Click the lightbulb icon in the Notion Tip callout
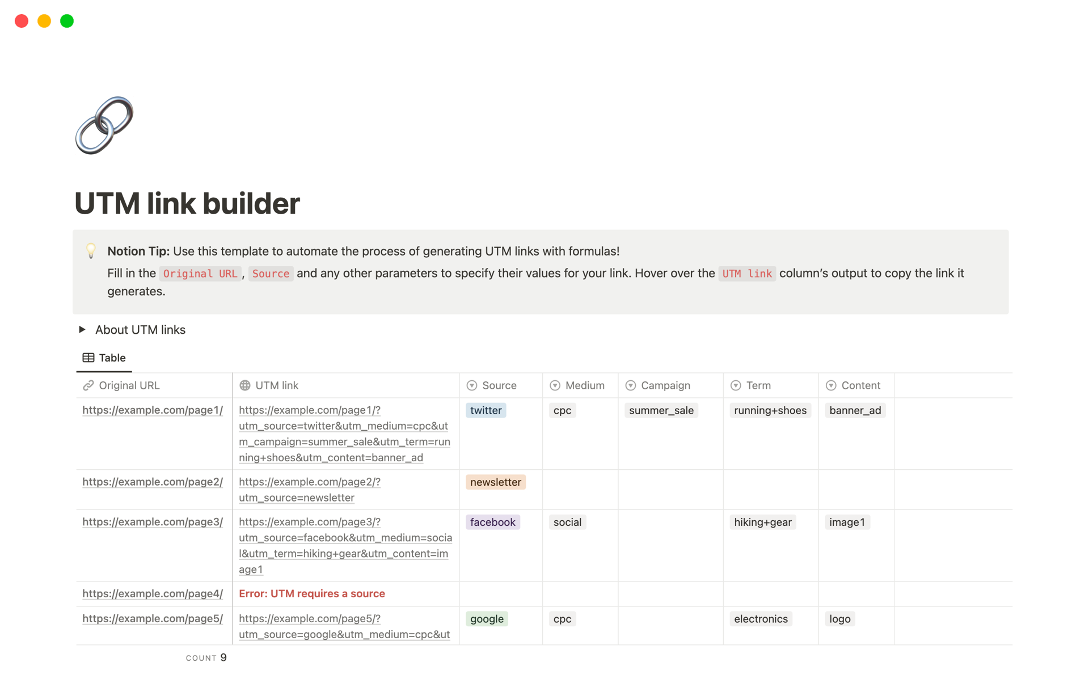The width and height of the screenshot is (1089, 680). pyautogui.click(x=91, y=251)
